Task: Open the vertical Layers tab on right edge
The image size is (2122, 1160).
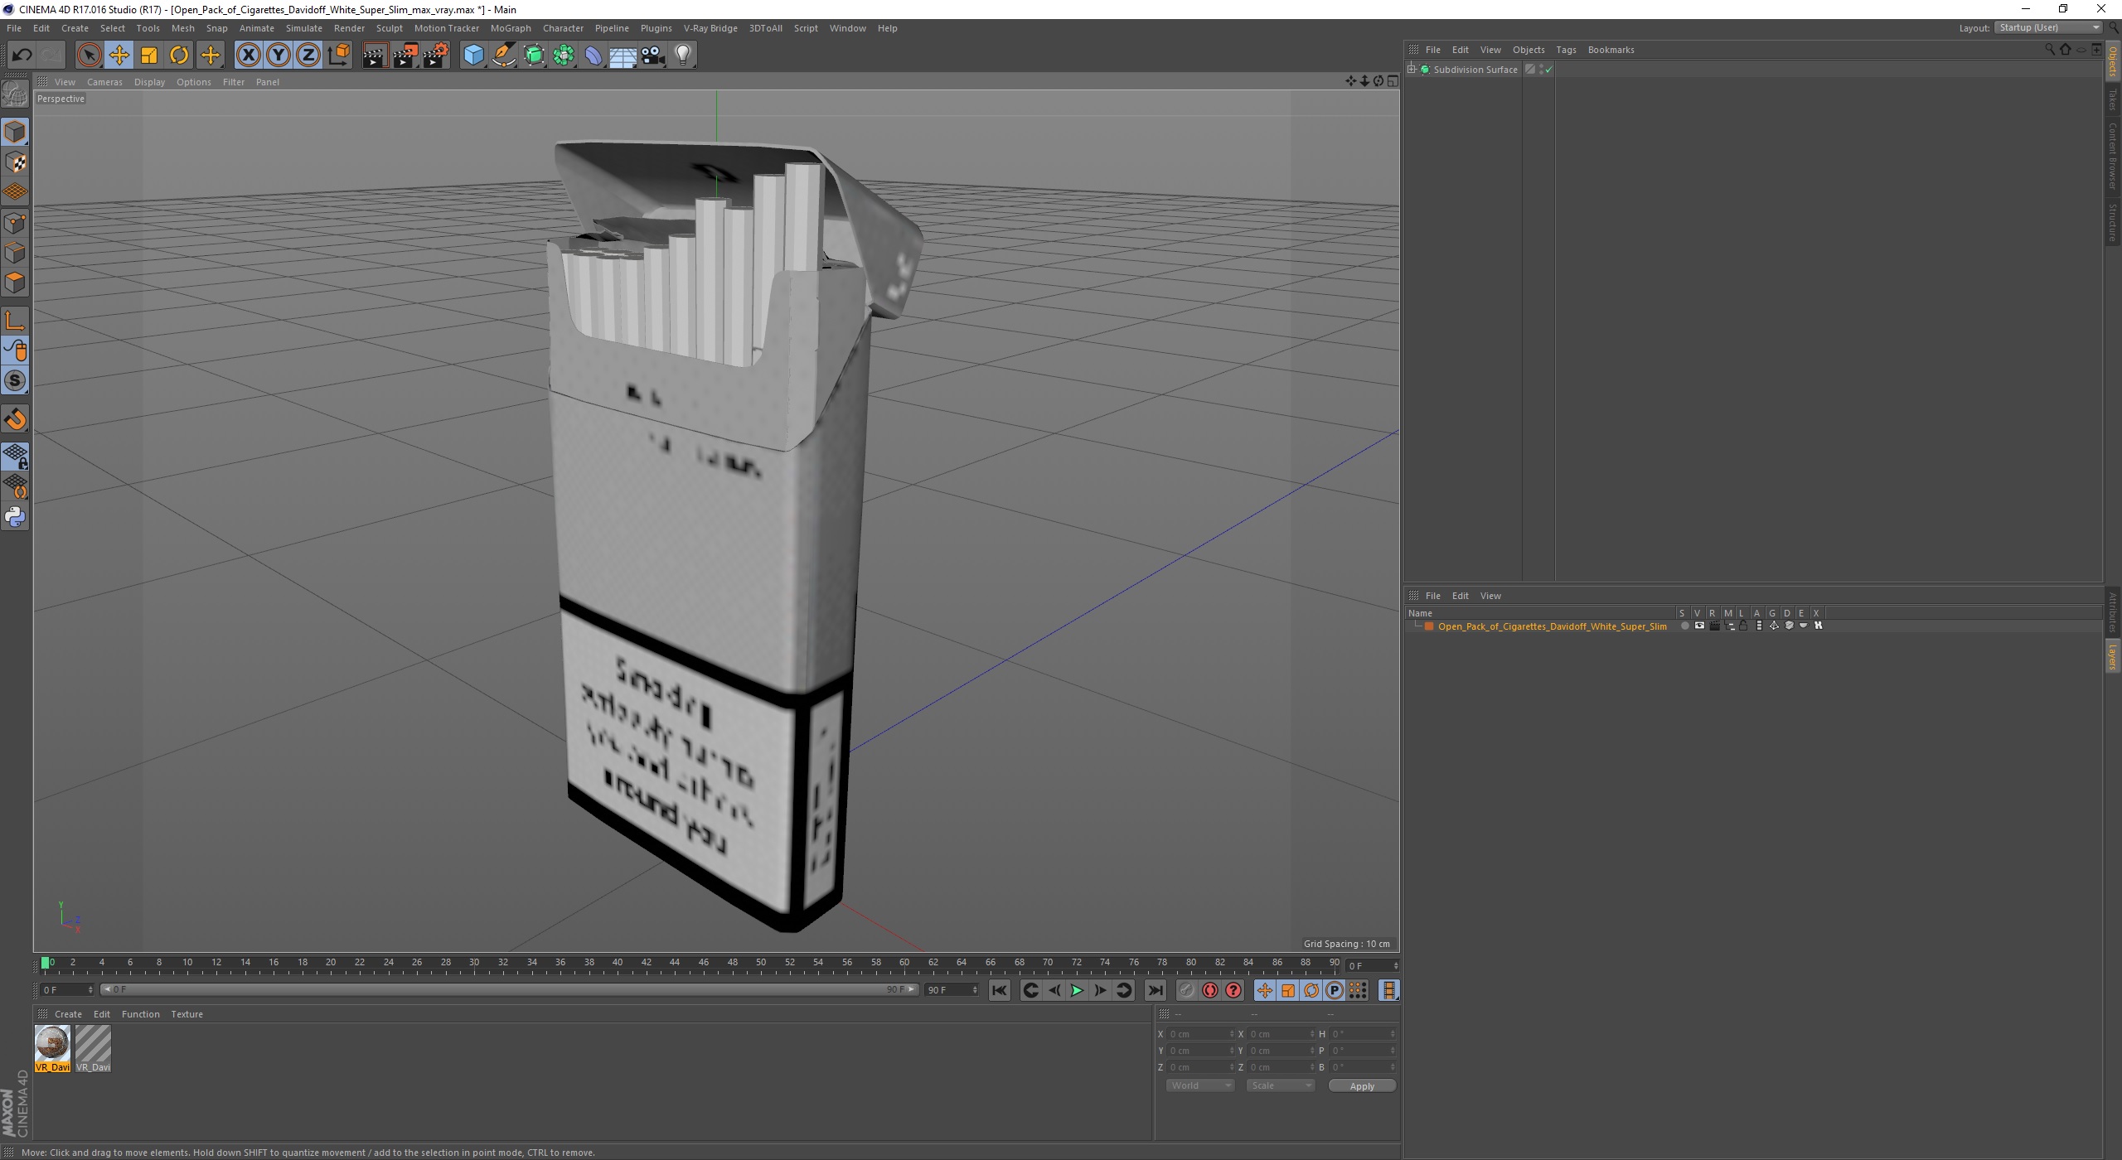Action: 2113,657
